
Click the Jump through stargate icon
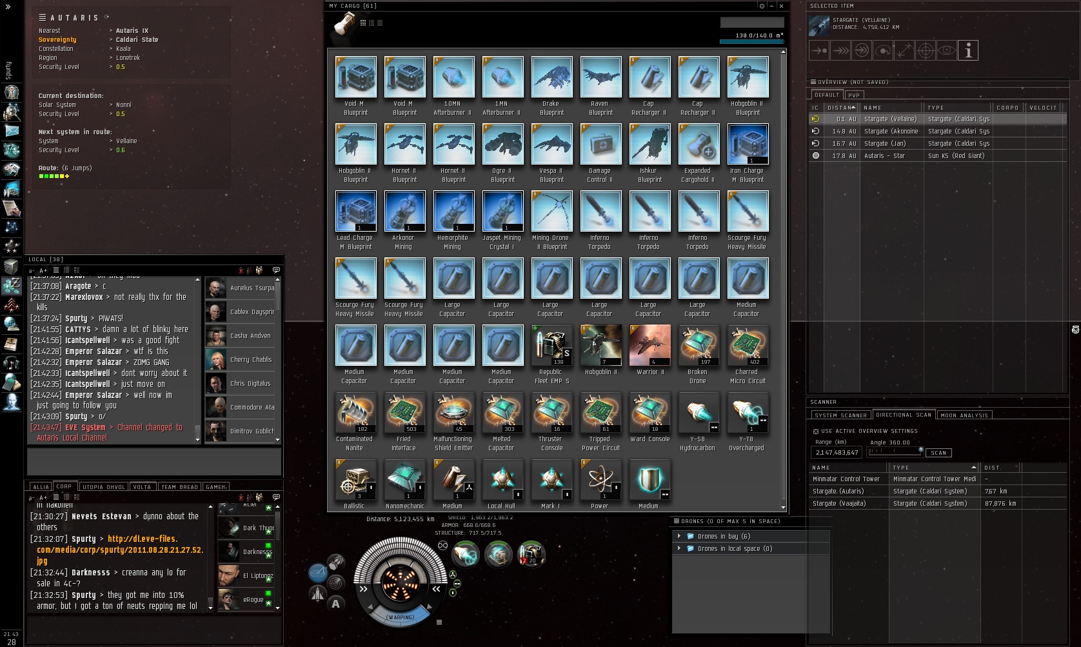click(862, 50)
